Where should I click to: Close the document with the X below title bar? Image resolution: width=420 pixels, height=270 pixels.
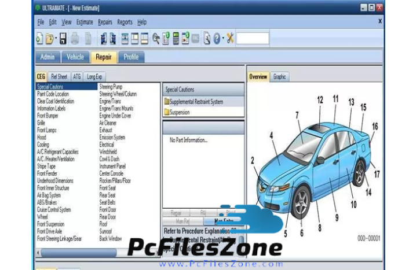[x=380, y=21]
